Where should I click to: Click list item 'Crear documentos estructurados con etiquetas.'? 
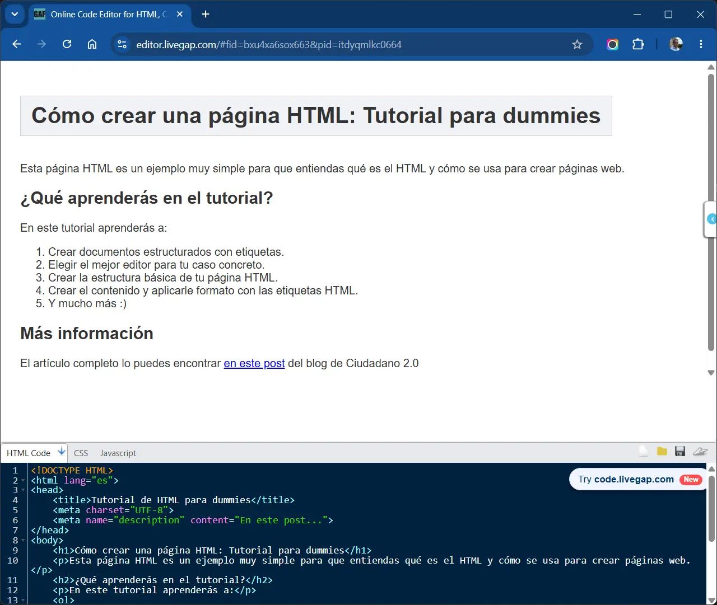[166, 252]
